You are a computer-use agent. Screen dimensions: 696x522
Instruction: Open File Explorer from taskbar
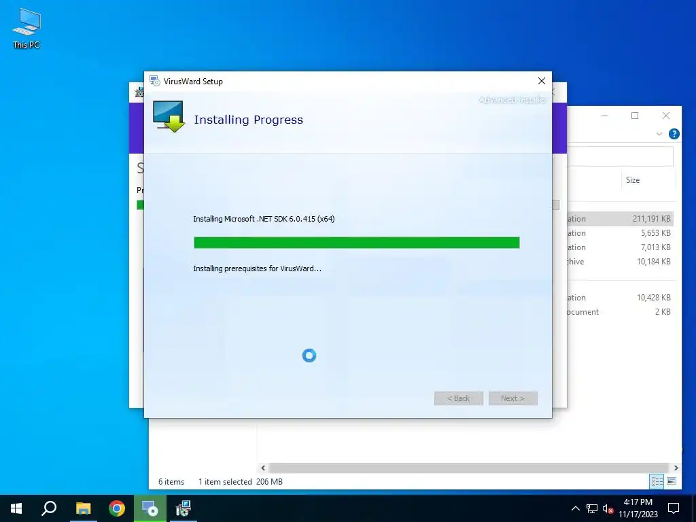[x=83, y=508]
